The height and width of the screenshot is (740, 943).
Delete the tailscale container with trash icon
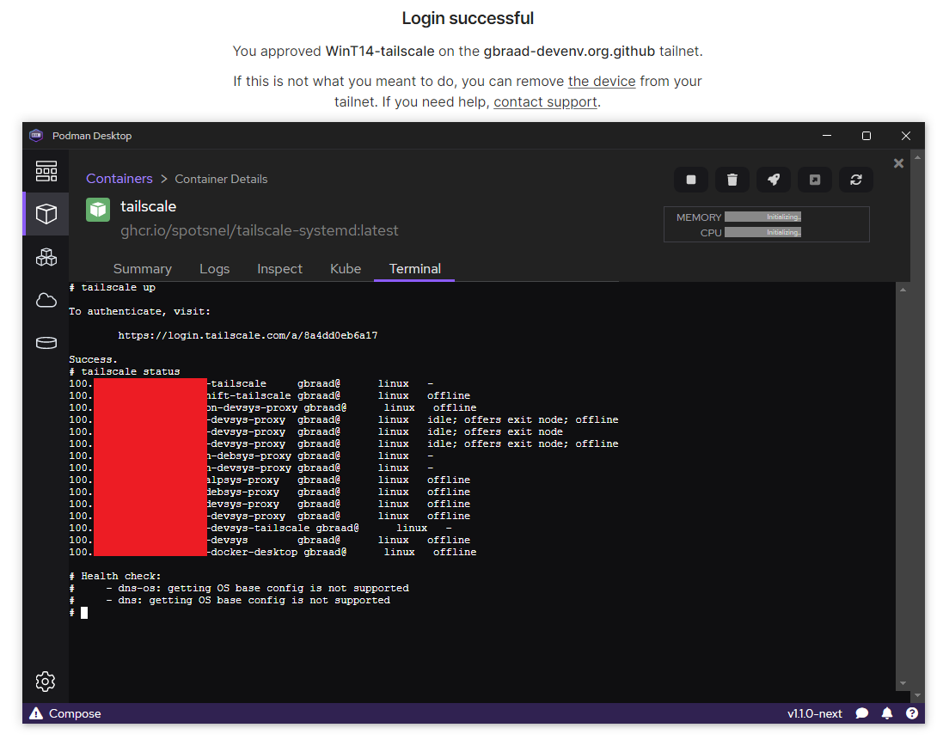tap(732, 179)
